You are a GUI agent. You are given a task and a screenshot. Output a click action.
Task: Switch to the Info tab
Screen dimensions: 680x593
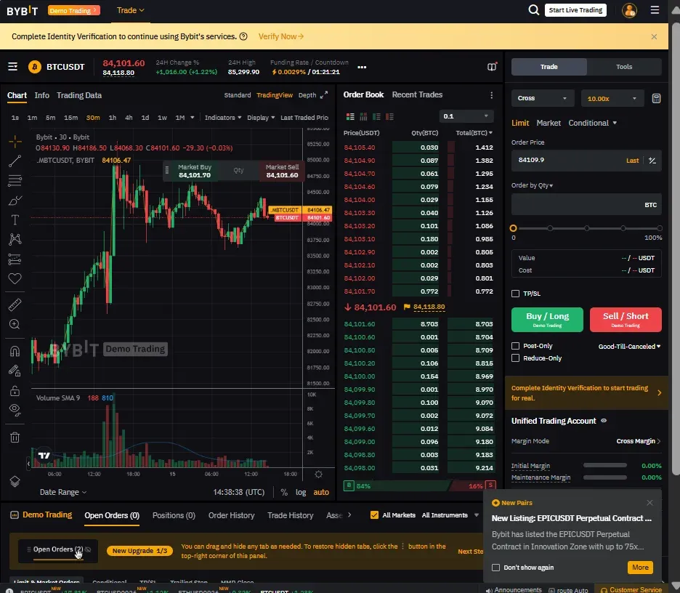click(41, 95)
